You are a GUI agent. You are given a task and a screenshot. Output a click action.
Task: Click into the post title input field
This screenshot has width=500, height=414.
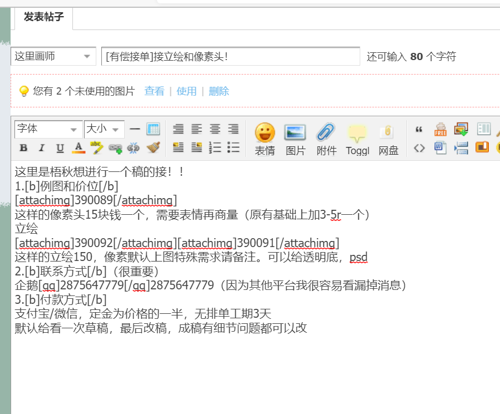231,56
